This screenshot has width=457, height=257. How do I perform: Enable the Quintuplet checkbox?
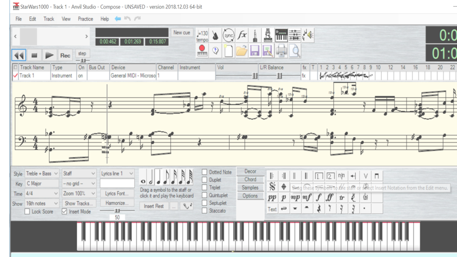(x=205, y=195)
